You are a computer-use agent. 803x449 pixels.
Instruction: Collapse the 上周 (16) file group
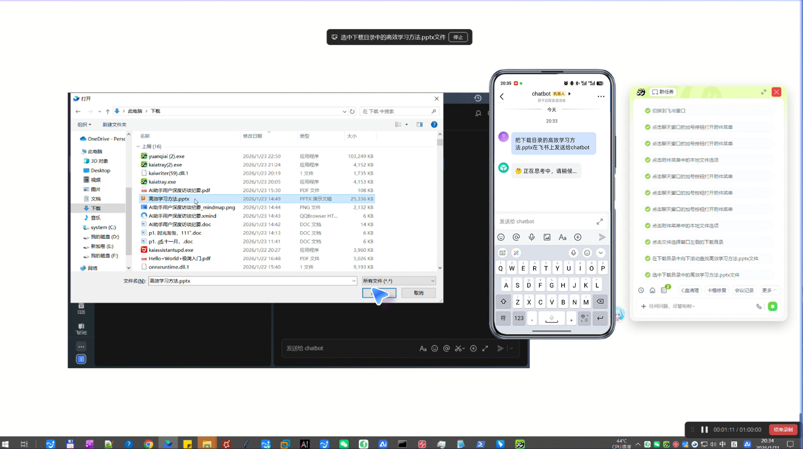coord(138,147)
